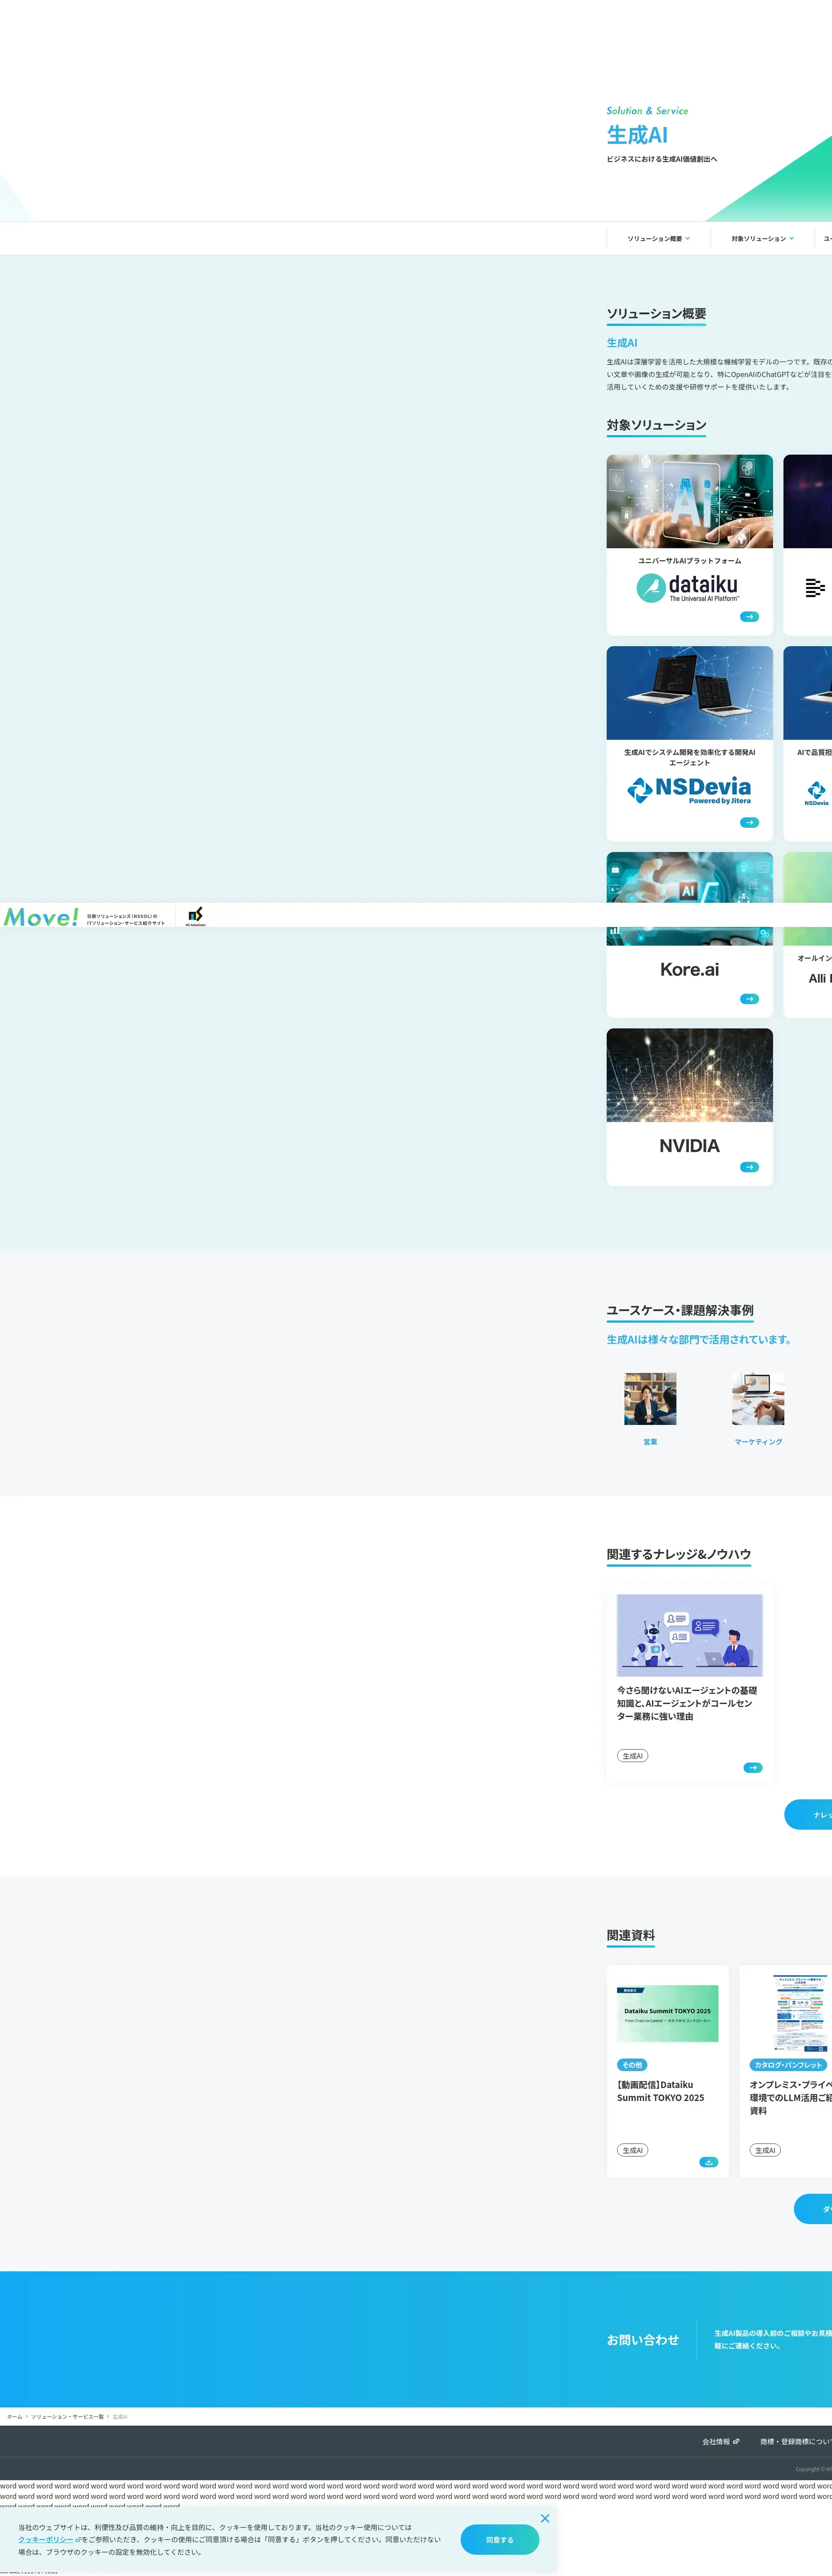Screen dimensions: 832x2576
Task: Open the クッキーポリシー link
Action: (46, 2539)
